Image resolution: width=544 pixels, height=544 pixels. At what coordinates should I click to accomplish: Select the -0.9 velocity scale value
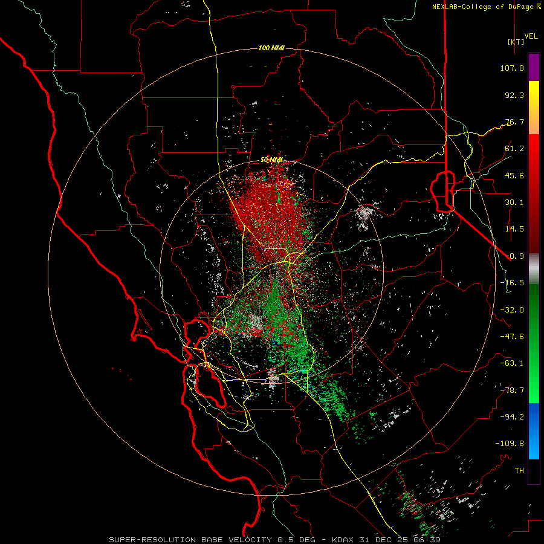click(x=514, y=256)
